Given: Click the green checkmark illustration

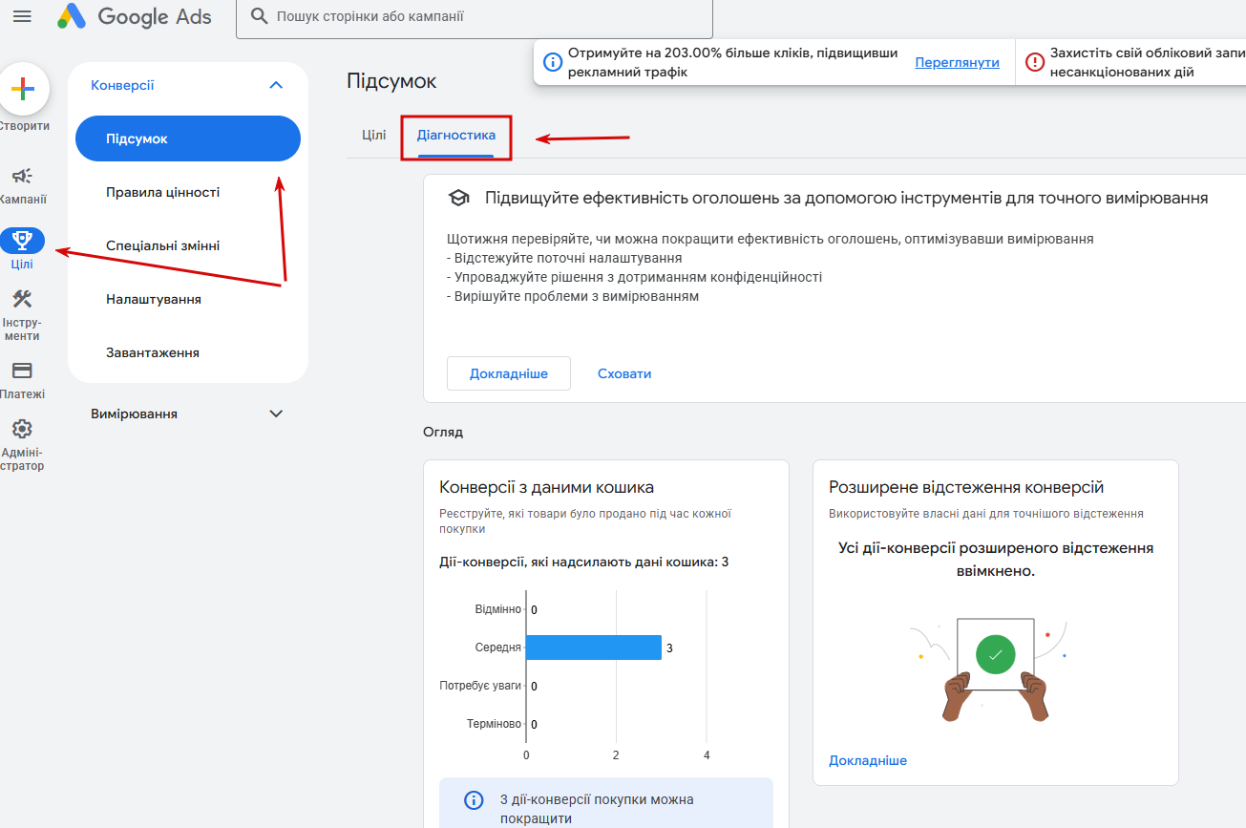Looking at the screenshot, I should click(996, 654).
